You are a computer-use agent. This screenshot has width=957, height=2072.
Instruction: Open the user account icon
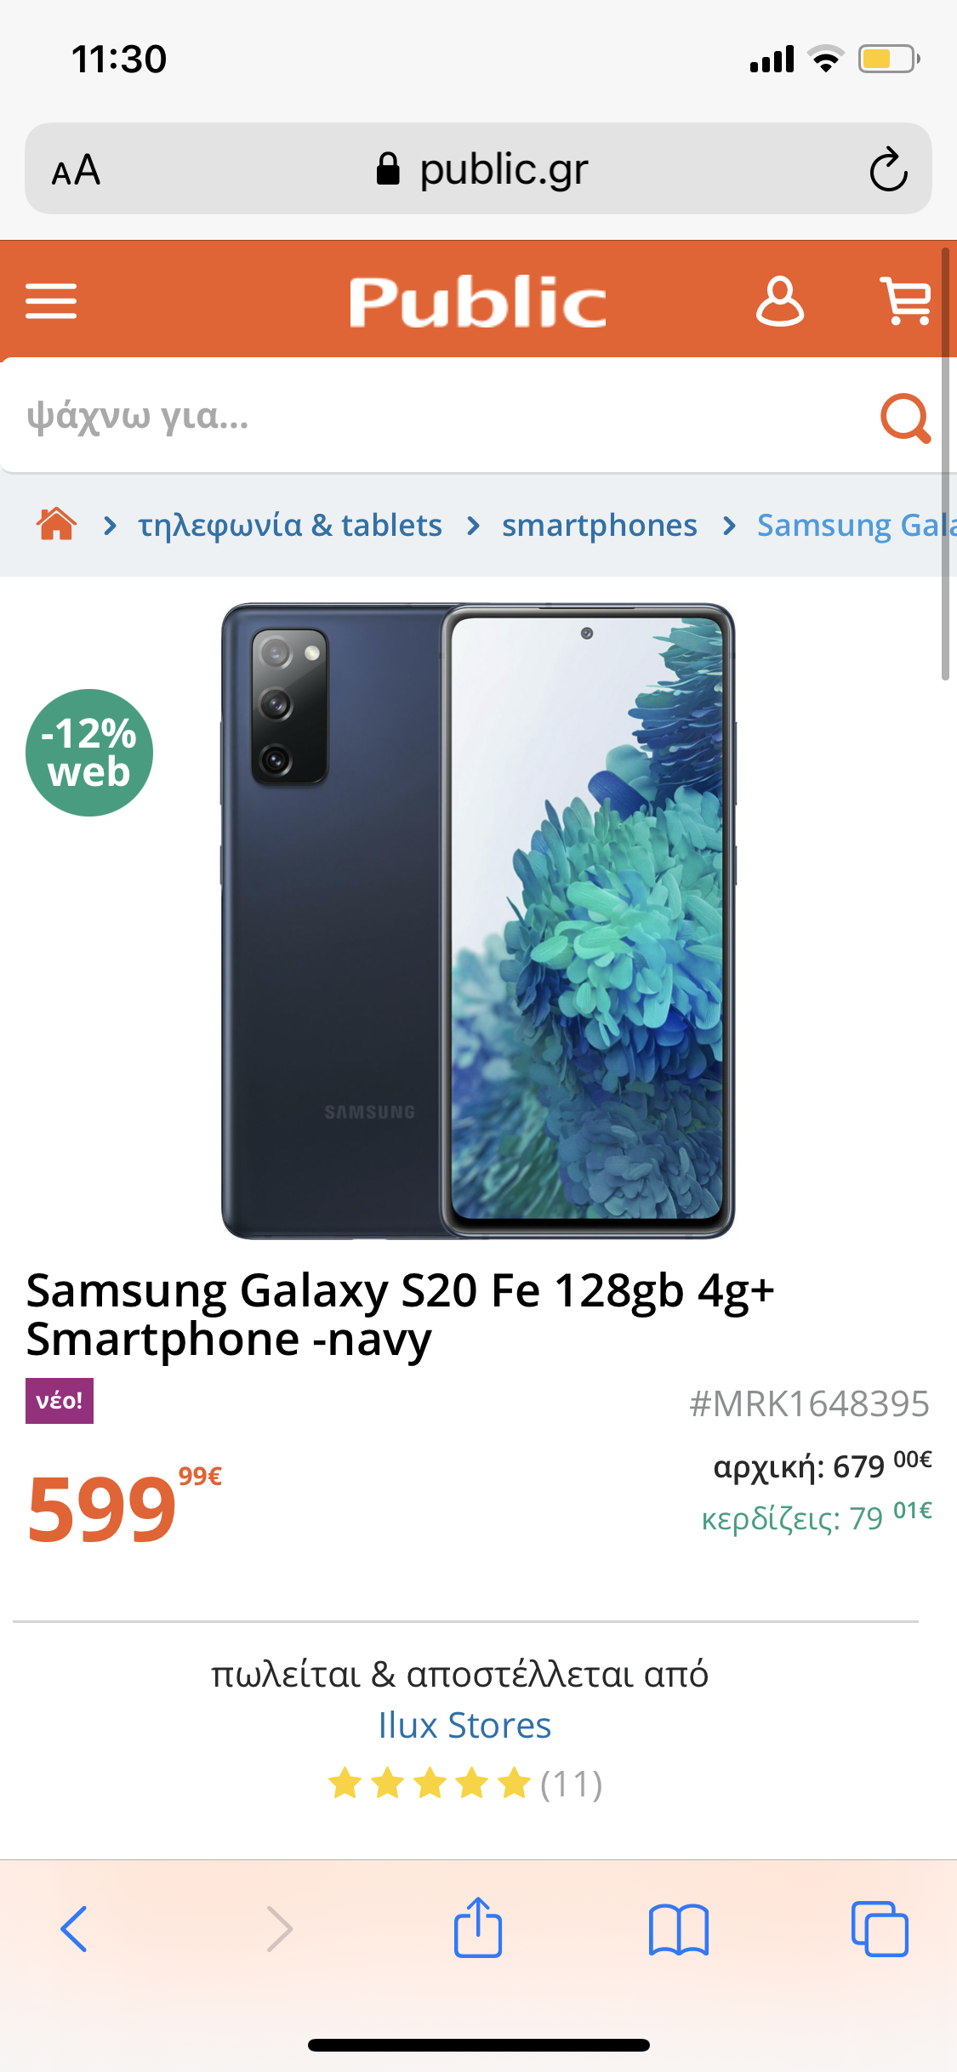[x=779, y=301]
